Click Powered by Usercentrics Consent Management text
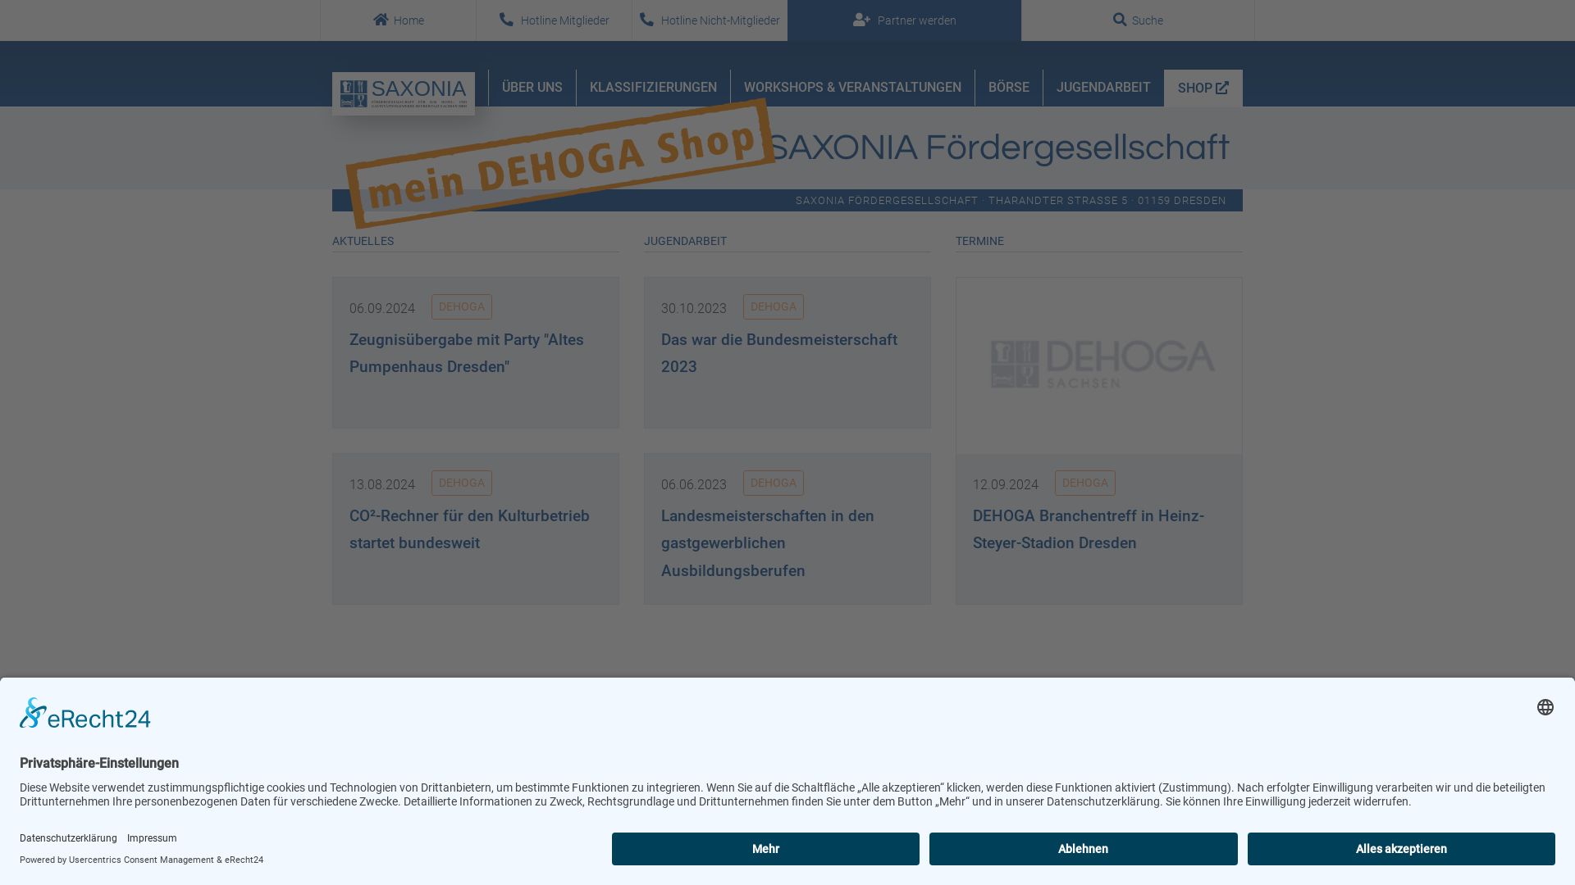This screenshot has height=885, width=1575. tap(141, 860)
